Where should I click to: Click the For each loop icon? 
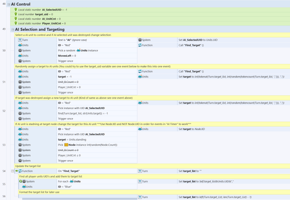tap(20, 182)
